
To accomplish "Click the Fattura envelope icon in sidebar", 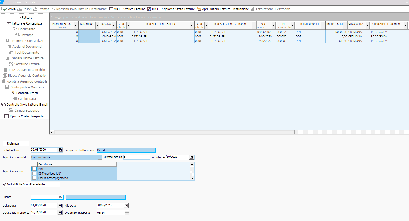I will [19, 18].
